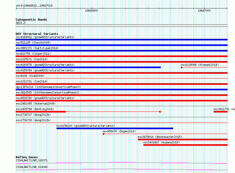The height and width of the screenshot is (173, 235).
Task: Click the right arrow of the ruler
Action: point(227,8)
